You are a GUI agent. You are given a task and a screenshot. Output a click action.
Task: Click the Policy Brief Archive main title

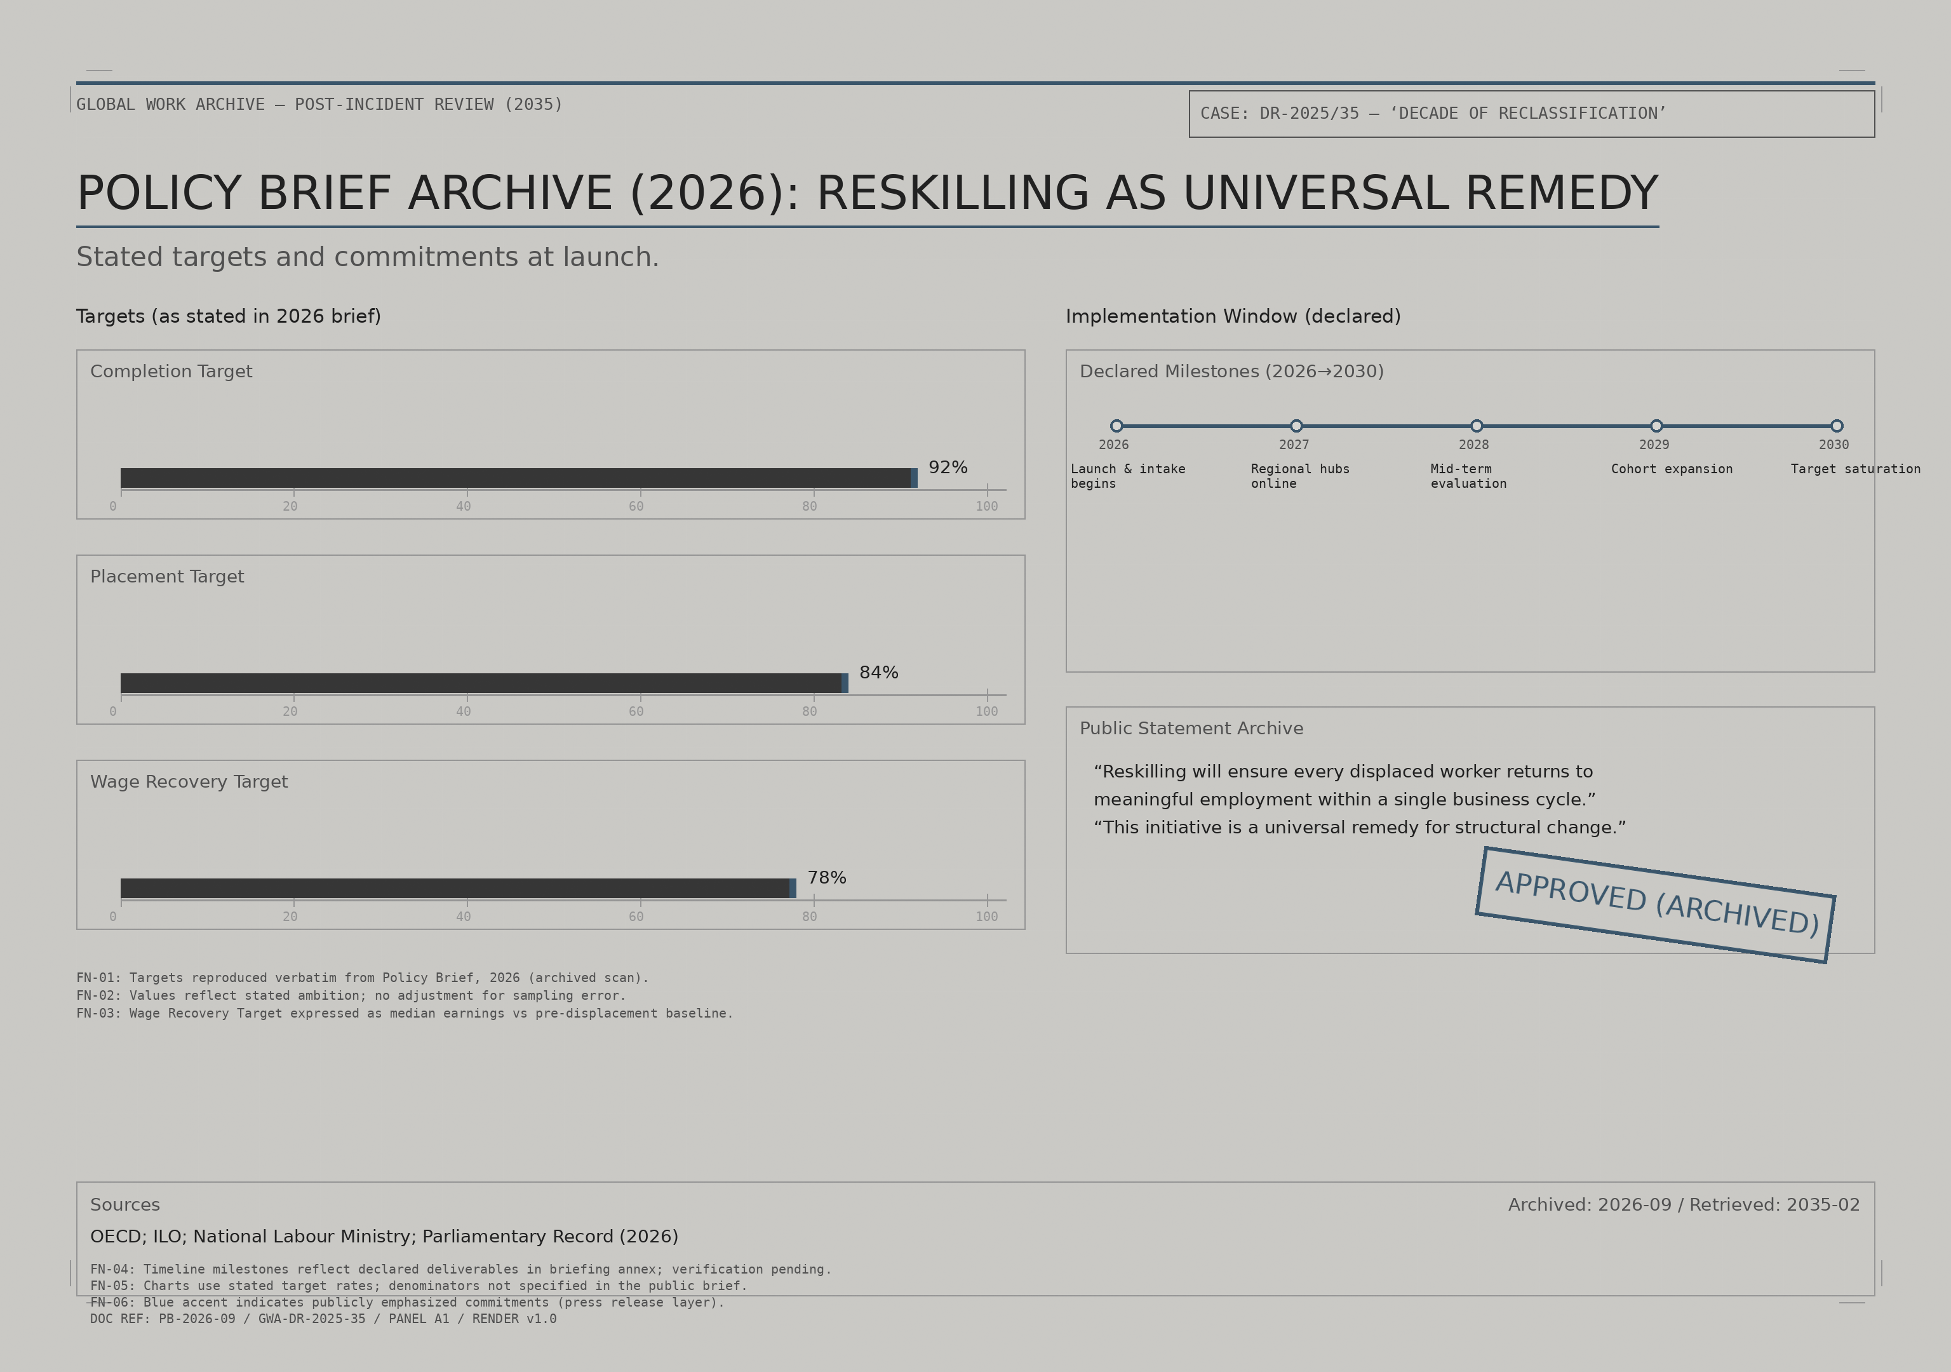tap(867, 193)
